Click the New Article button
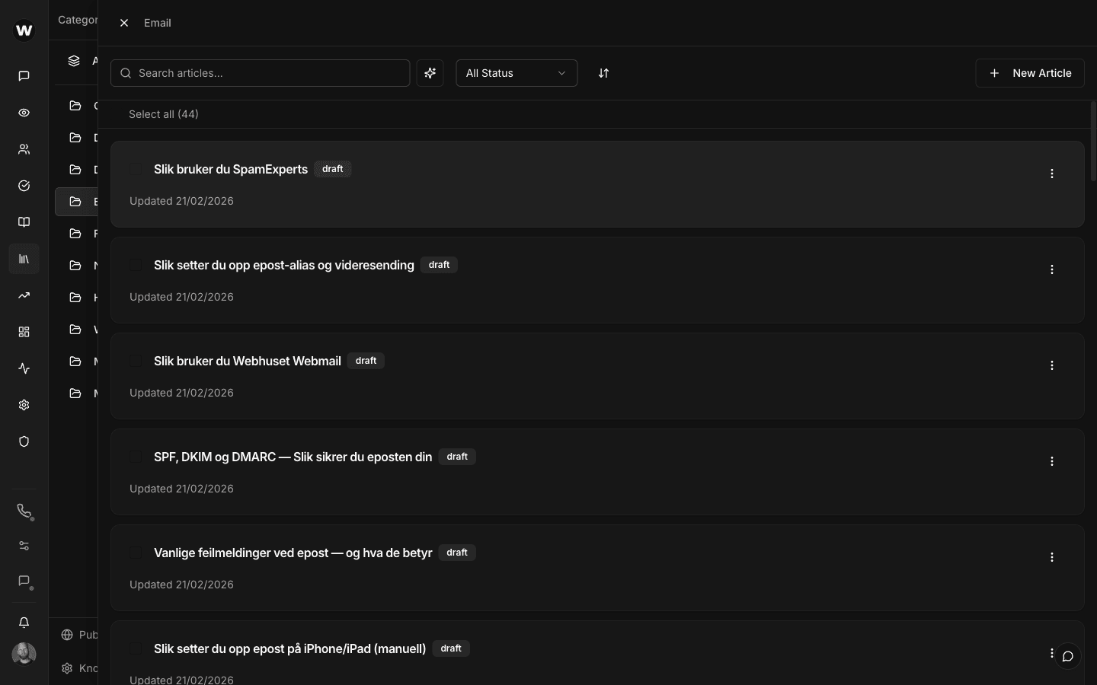 click(1029, 73)
